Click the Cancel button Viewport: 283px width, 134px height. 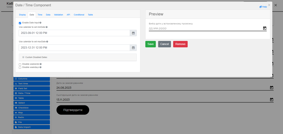click(x=165, y=44)
